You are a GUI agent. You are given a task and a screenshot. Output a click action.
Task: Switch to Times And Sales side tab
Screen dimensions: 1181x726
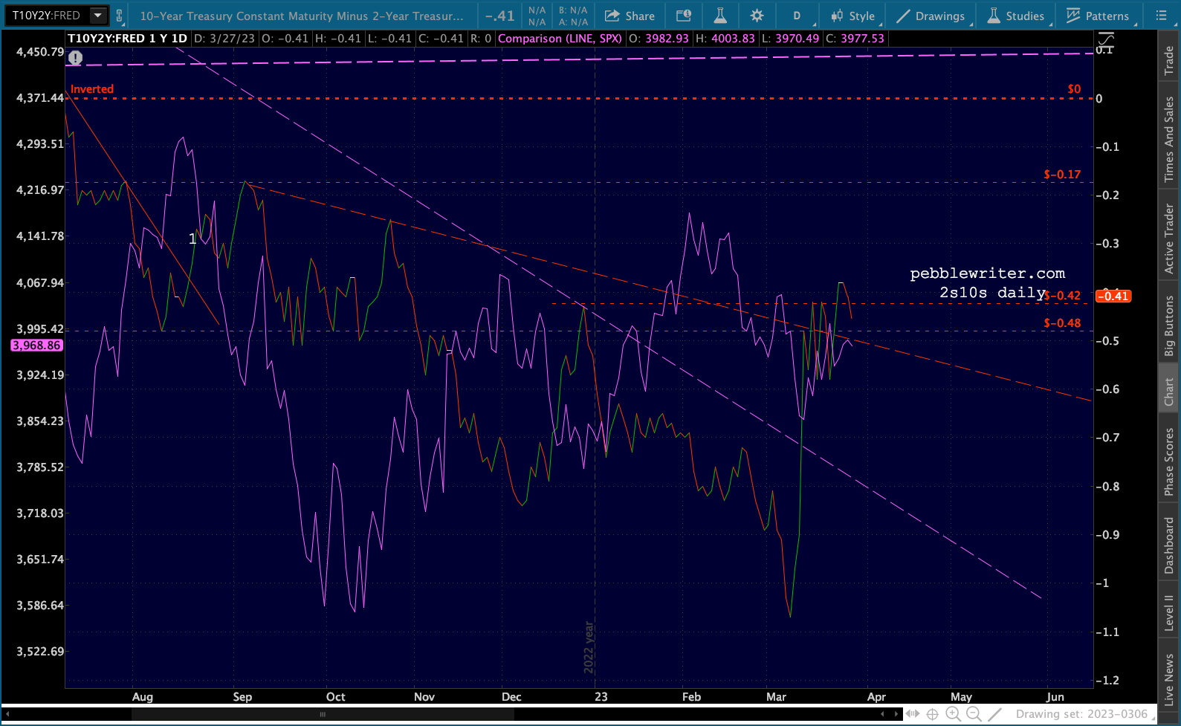pyautogui.click(x=1169, y=139)
